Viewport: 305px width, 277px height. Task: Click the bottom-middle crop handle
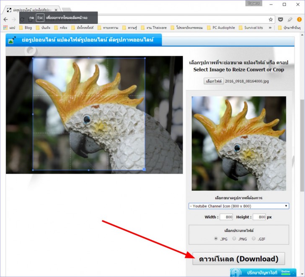tap(89, 170)
